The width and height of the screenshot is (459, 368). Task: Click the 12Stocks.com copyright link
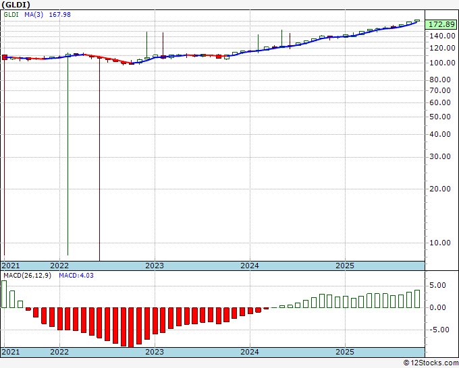(x=431, y=363)
